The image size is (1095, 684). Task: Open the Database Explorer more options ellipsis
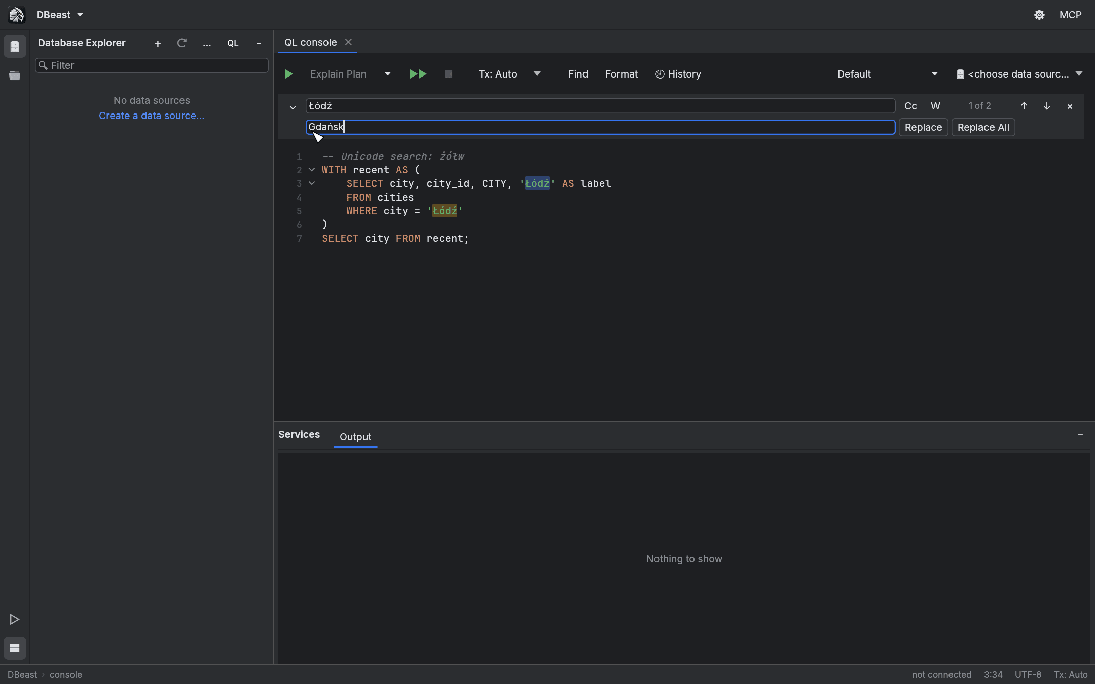pyautogui.click(x=207, y=44)
